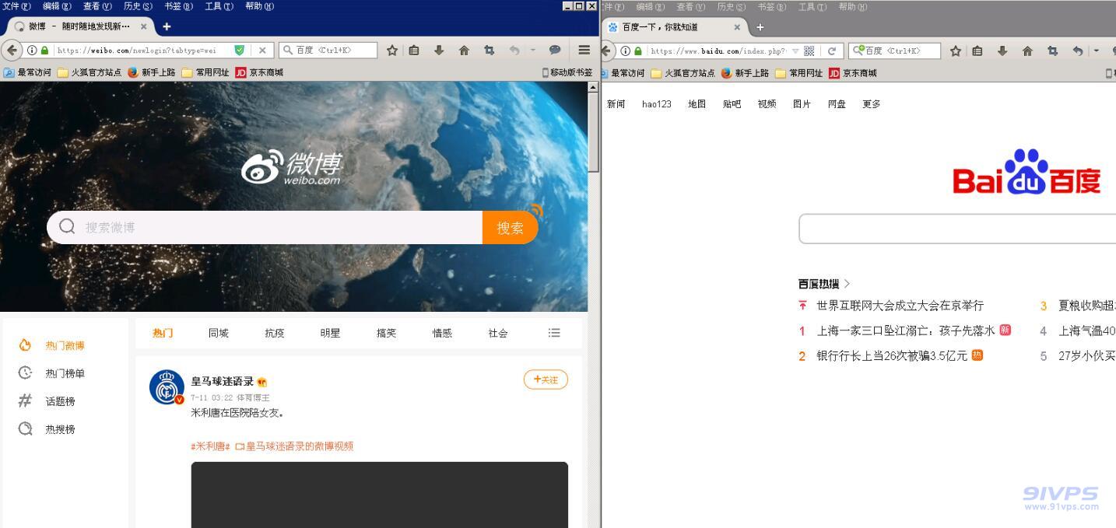Expand the undo dropdown arrow in Baidu window

click(x=1097, y=51)
